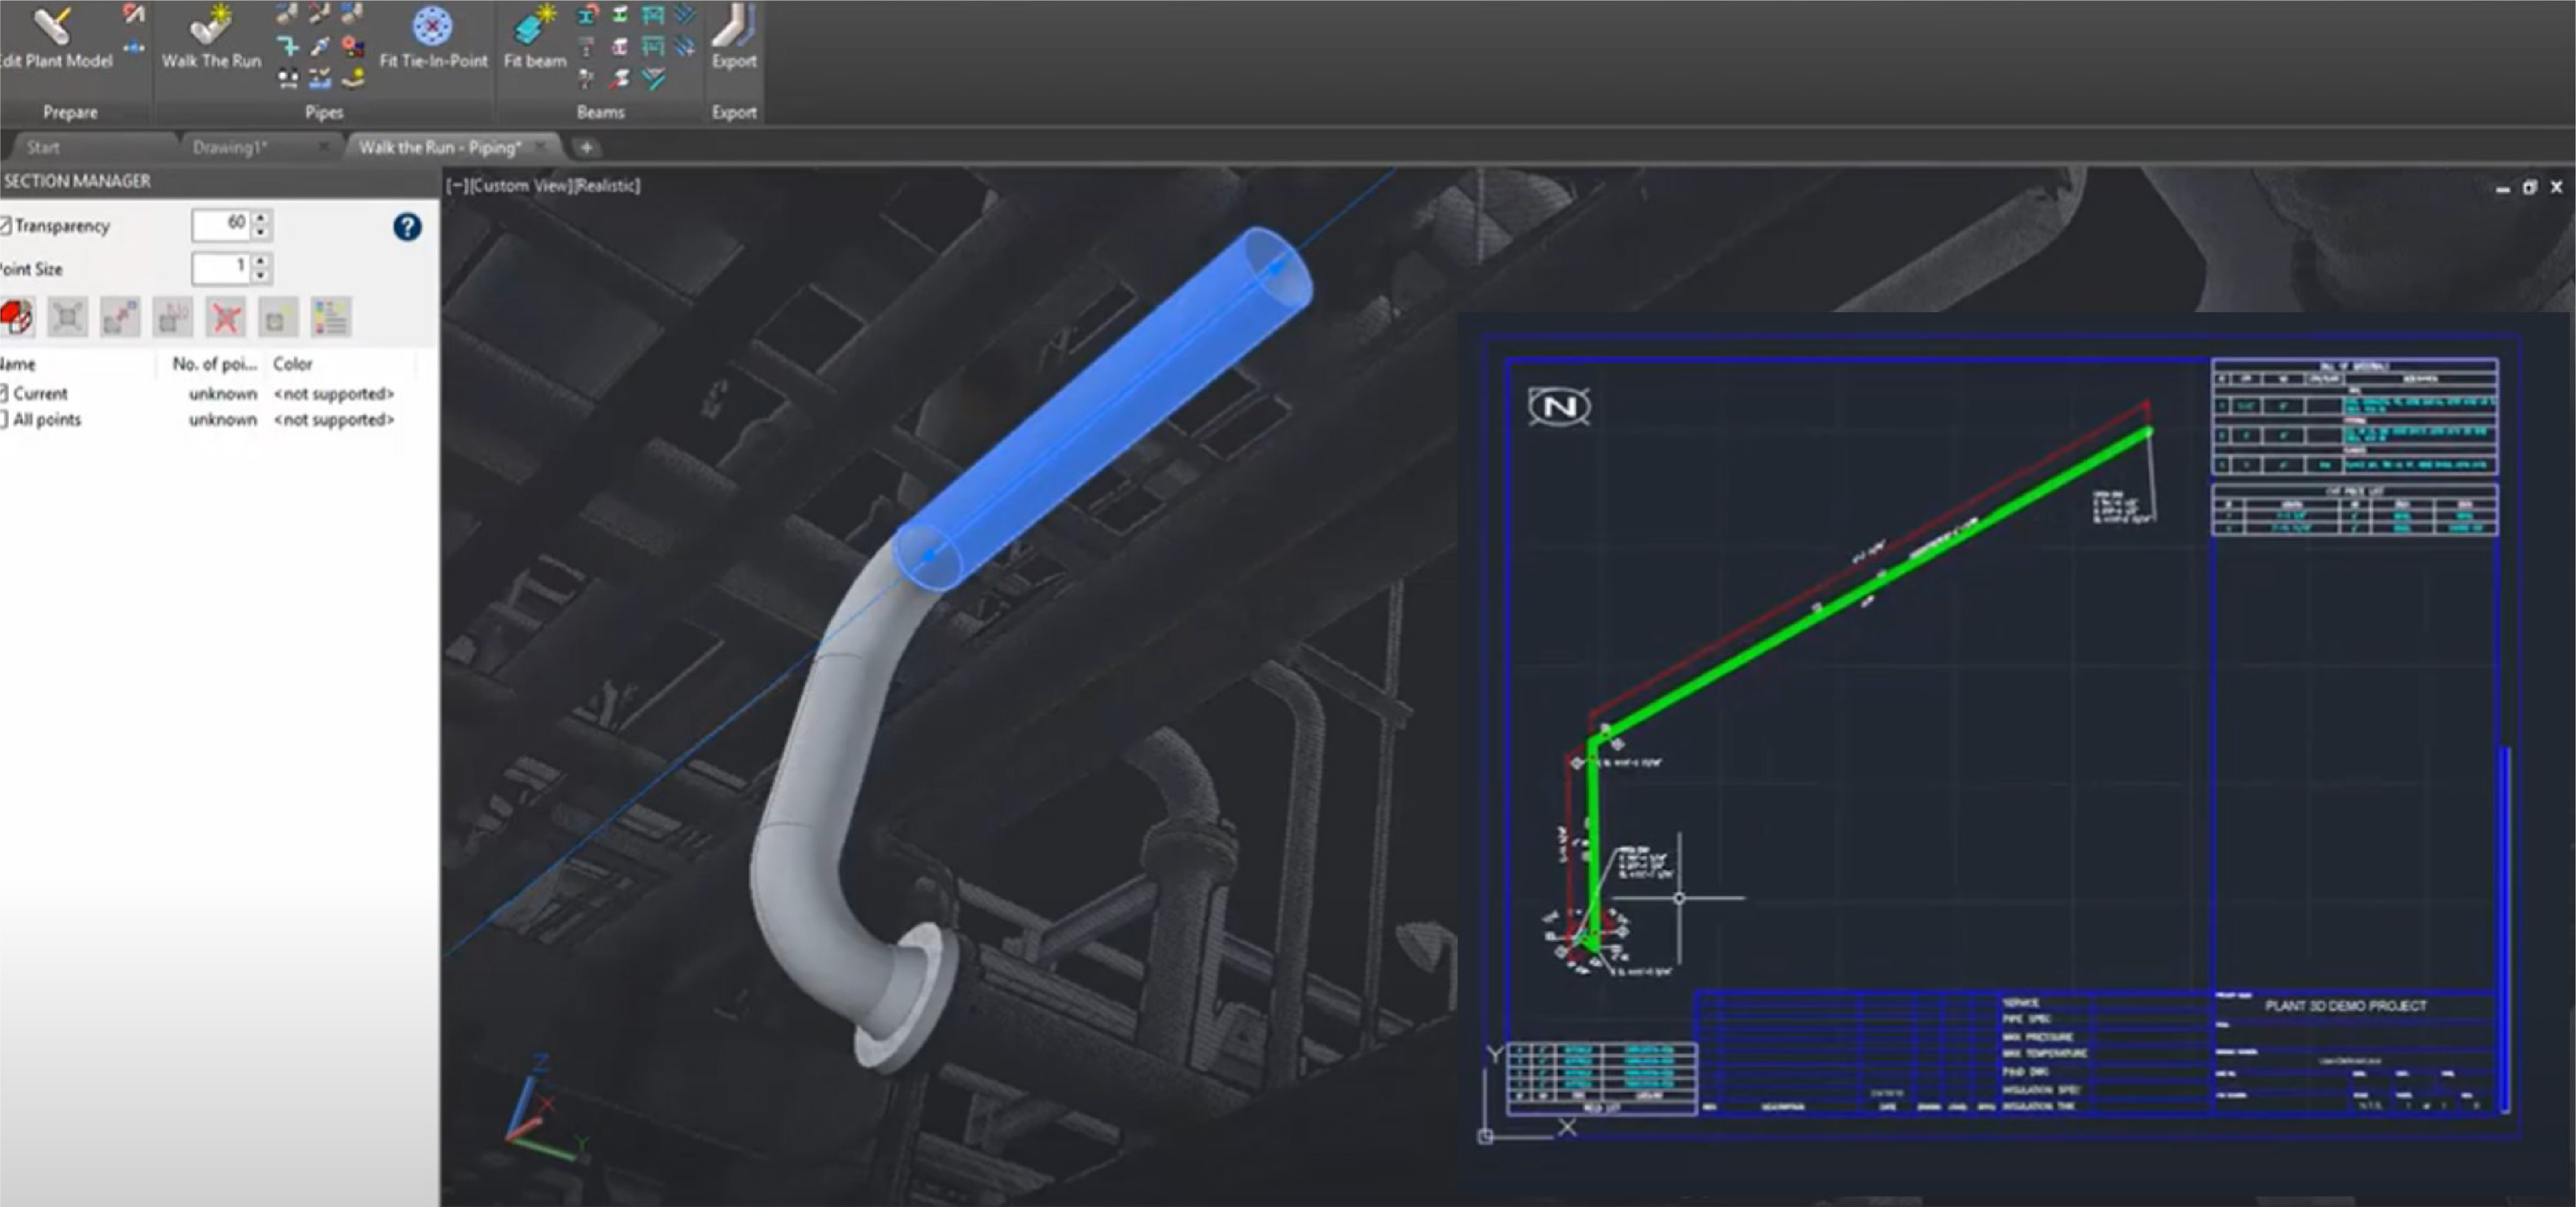Open Section Manager help question mark
The image size is (2576, 1207).
[407, 227]
